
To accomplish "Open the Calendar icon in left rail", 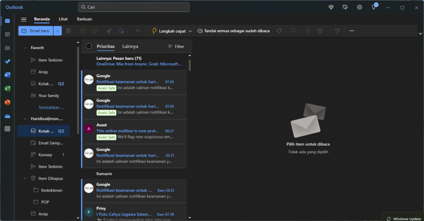I will [7, 34].
